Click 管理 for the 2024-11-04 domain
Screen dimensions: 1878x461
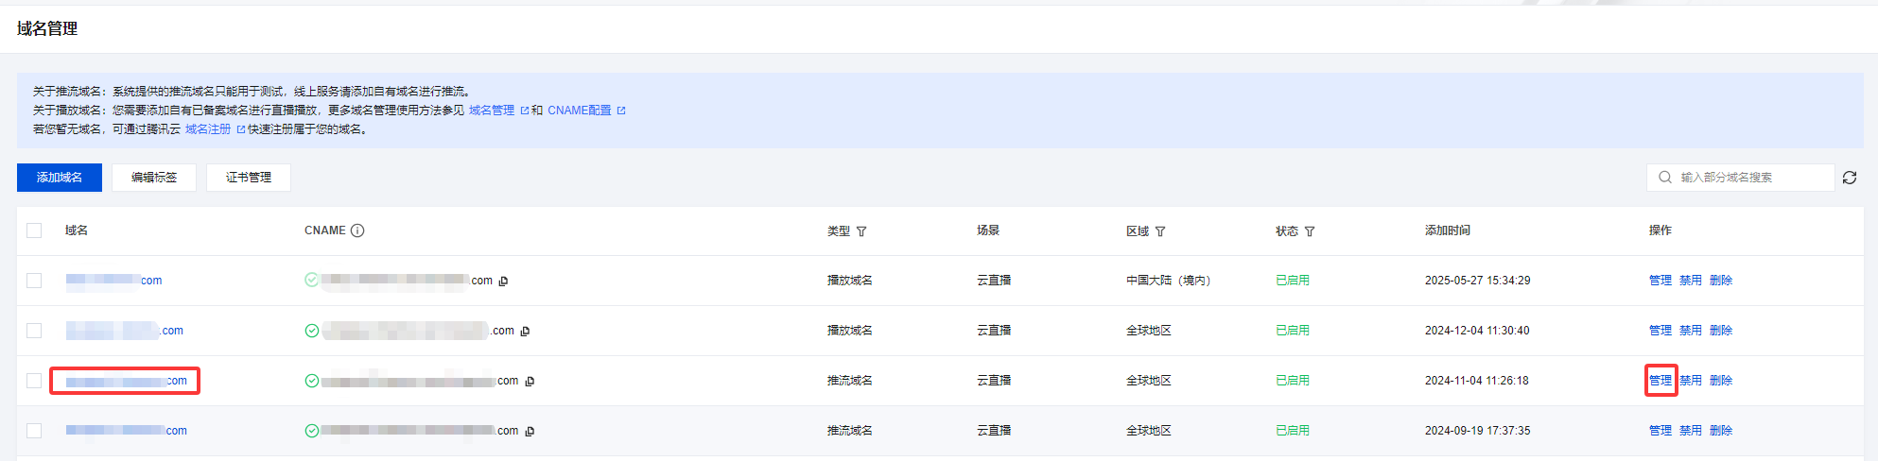point(1661,381)
